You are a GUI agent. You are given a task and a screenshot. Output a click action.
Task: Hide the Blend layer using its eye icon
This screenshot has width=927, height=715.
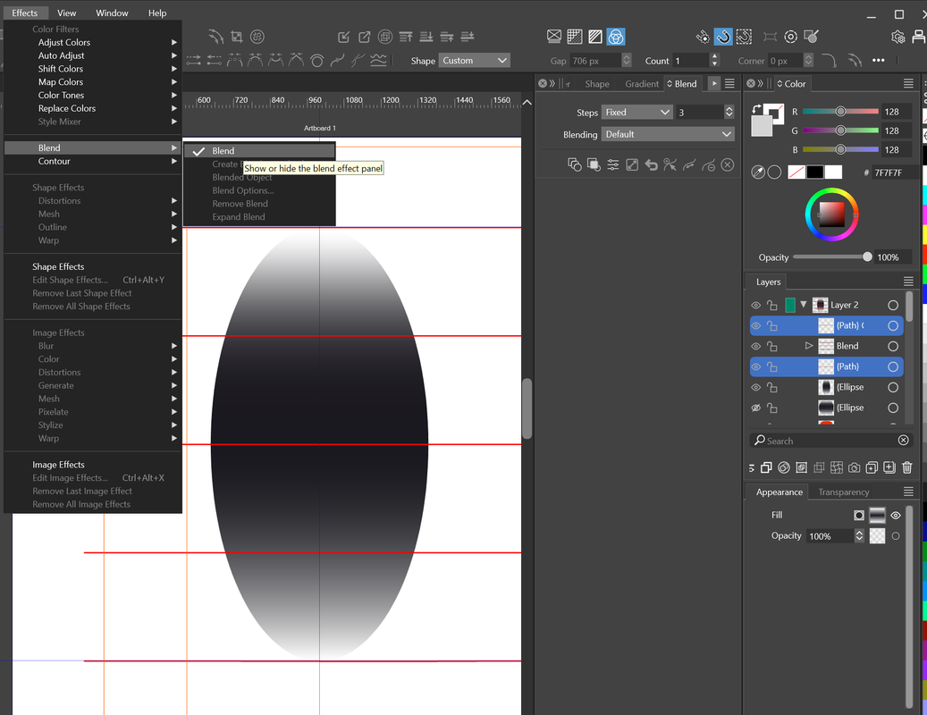click(x=756, y=346)
